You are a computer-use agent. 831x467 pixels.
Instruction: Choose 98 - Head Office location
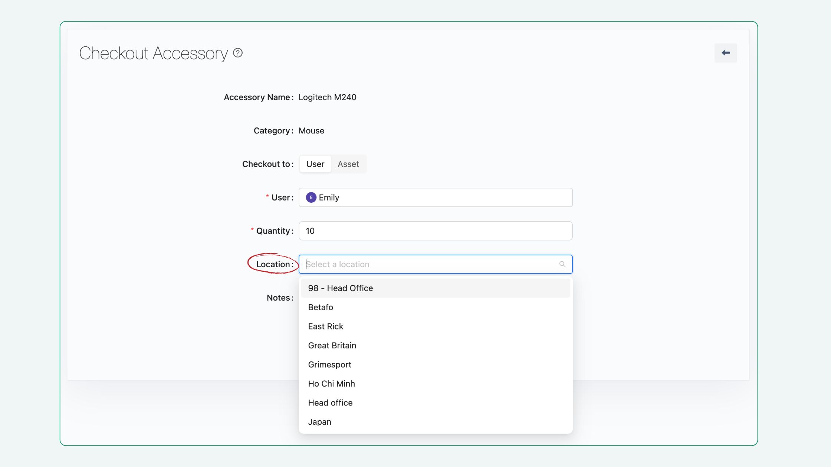(x=340, y=288)
